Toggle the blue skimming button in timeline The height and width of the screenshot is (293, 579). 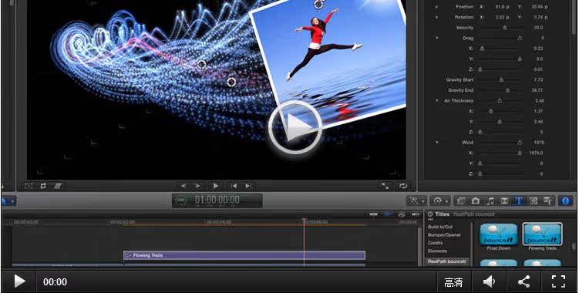pyautogui.click(x=388, y=214)
